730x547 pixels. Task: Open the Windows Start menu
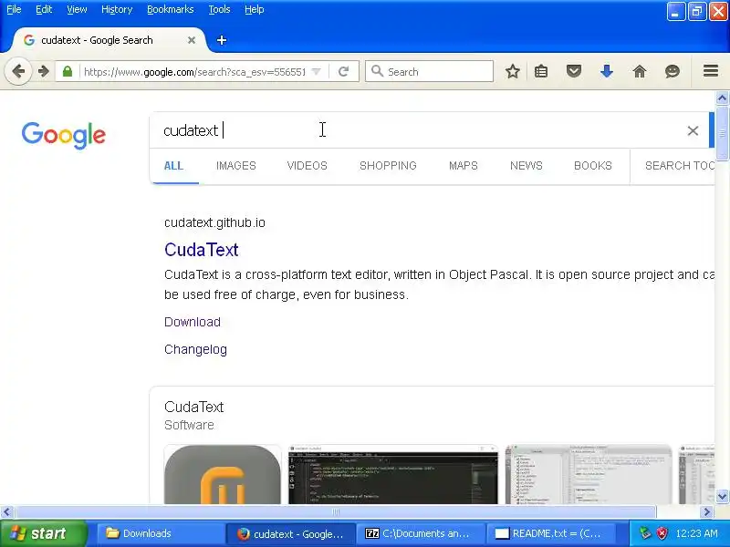(x=43, y=533)
